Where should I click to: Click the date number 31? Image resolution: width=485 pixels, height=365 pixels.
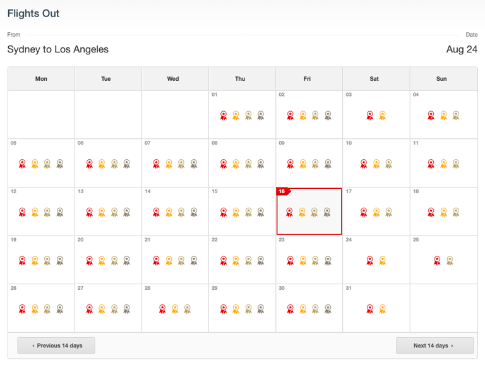[349, 289]
